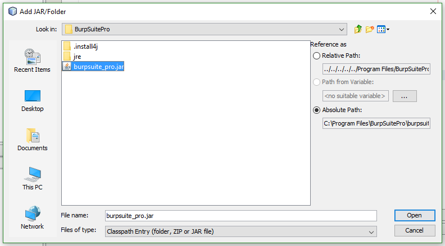Go to This PC
The width and height of the screenshot is (445, 246).
pos(33,179)
